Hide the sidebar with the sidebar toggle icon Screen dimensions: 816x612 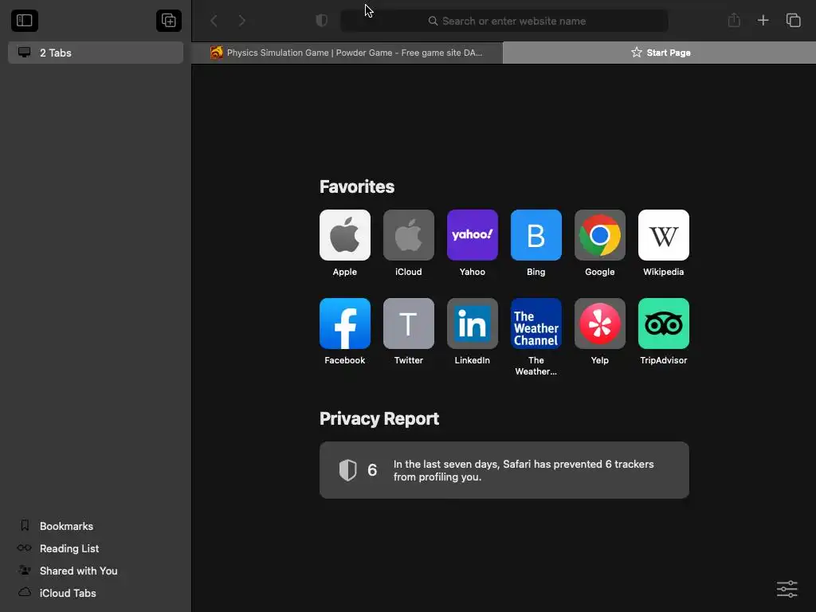point(25,21)
